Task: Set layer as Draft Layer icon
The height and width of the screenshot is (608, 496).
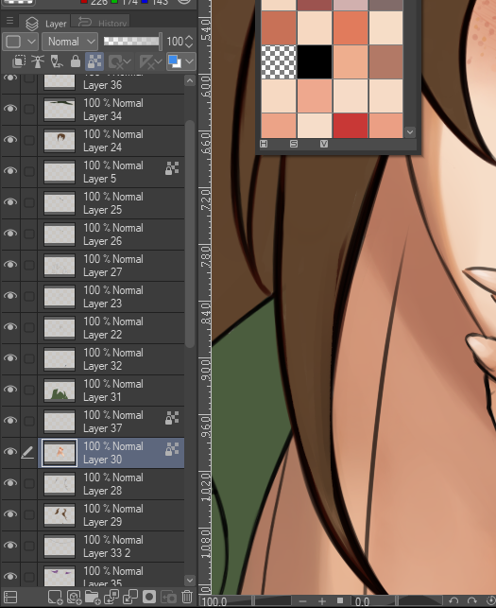Action: 57,61
